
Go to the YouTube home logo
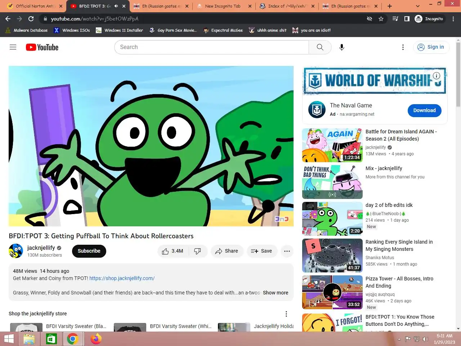coord(42,47)
